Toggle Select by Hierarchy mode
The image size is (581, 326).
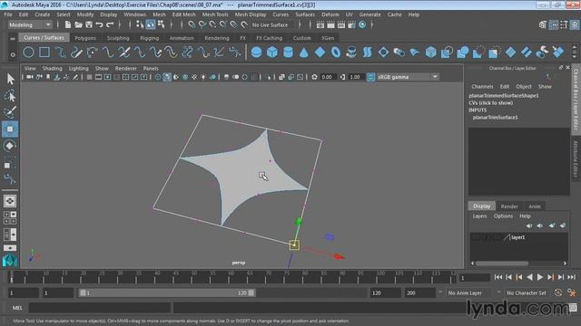click(140, 24)
